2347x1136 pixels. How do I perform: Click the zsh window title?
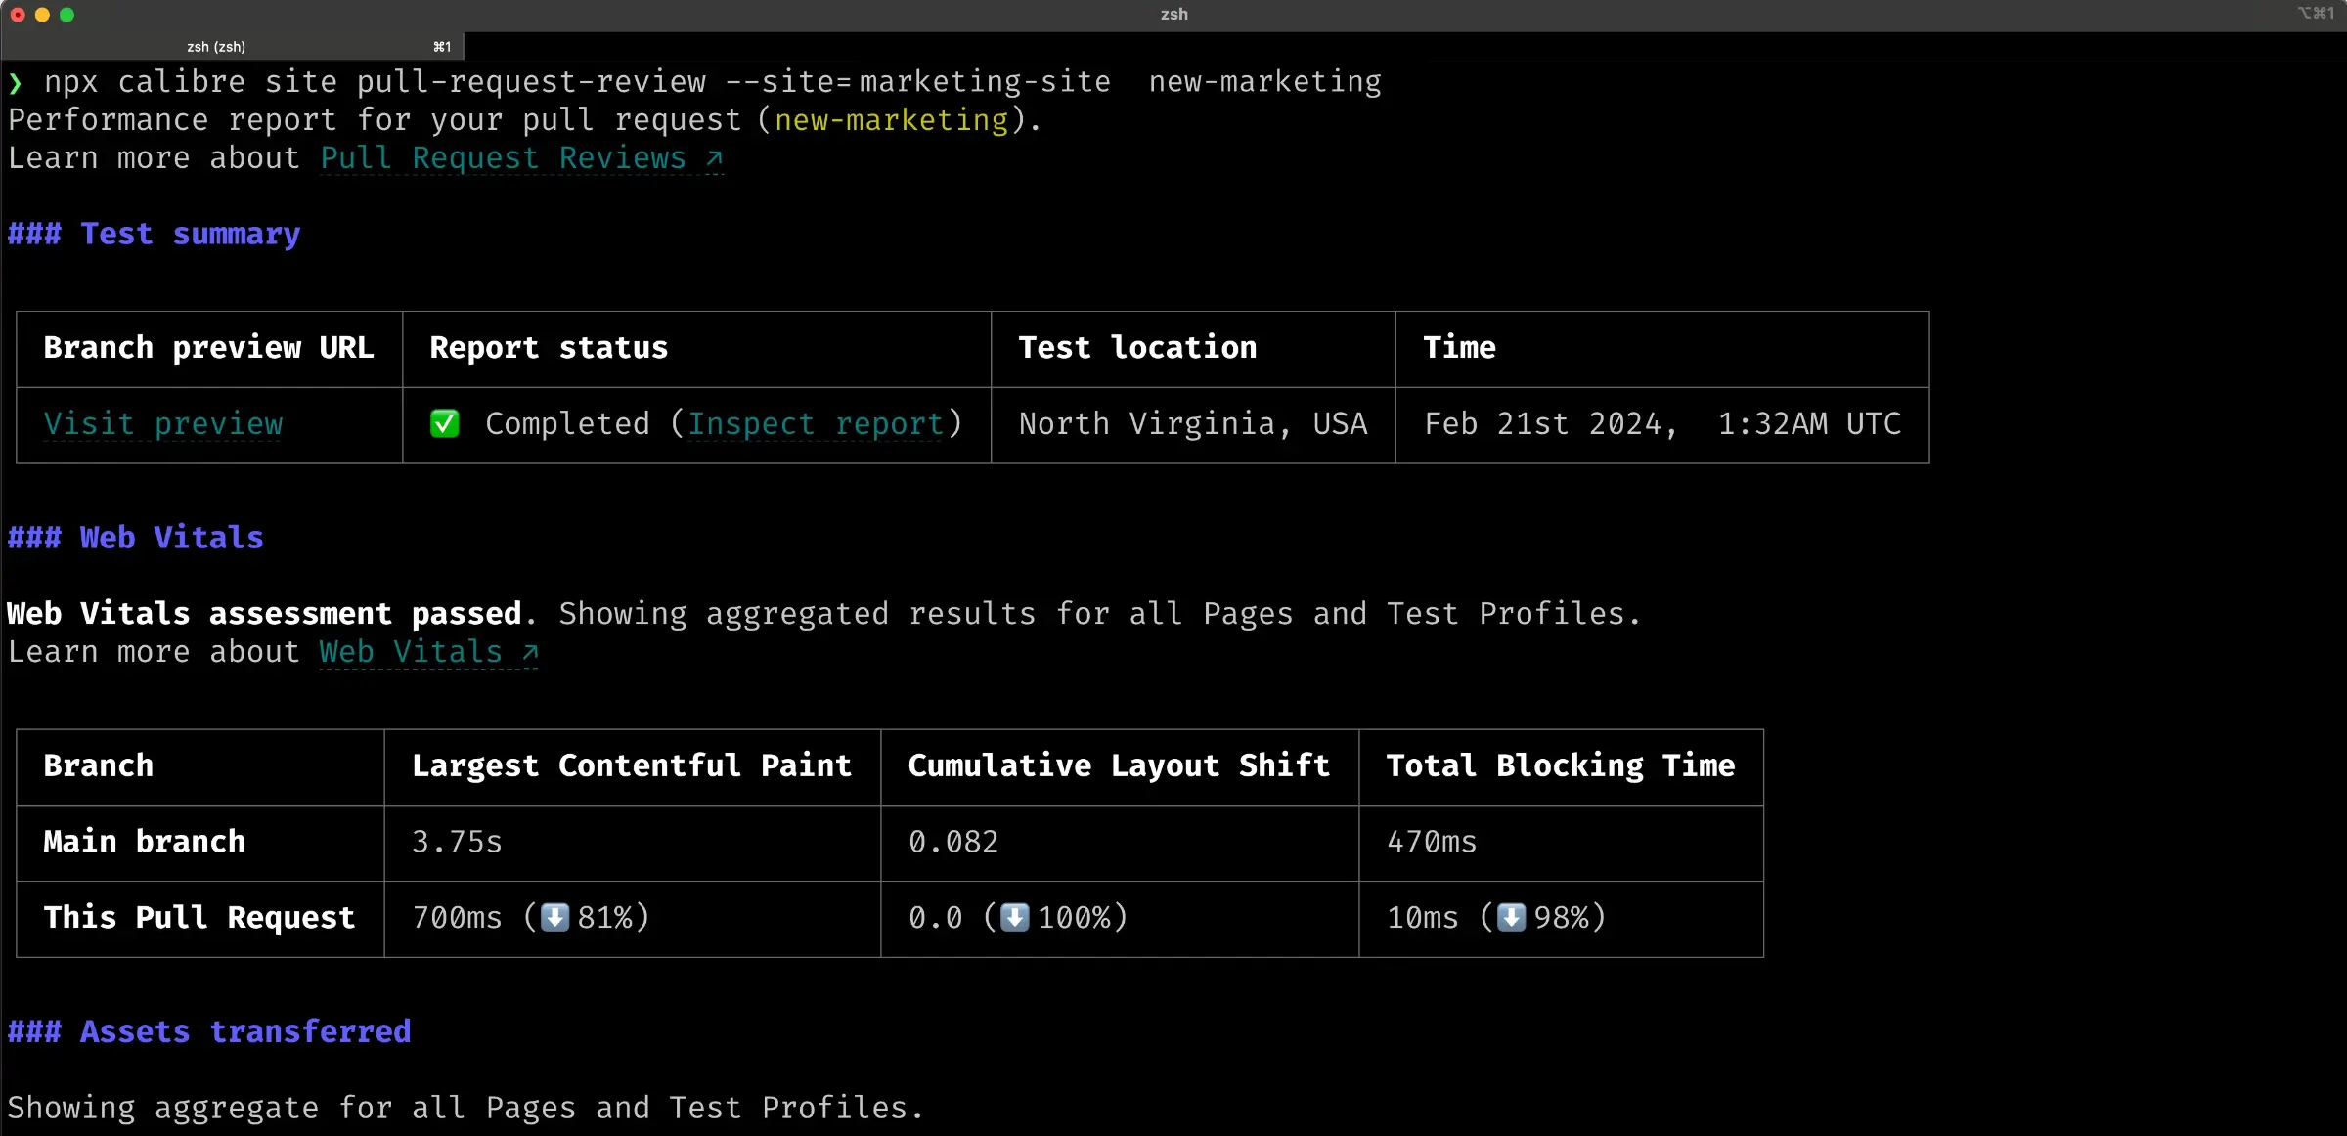tap(1173, 14)
